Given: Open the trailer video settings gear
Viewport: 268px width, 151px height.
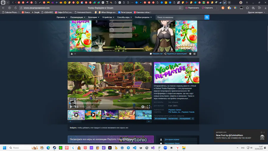Looking at the screenshot, I should [143, 107].
